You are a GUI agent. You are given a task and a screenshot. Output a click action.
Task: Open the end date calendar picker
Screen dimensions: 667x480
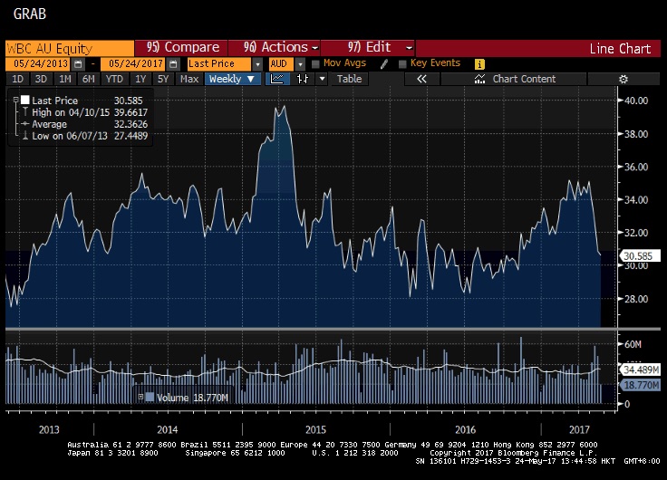tap(172, 64)
